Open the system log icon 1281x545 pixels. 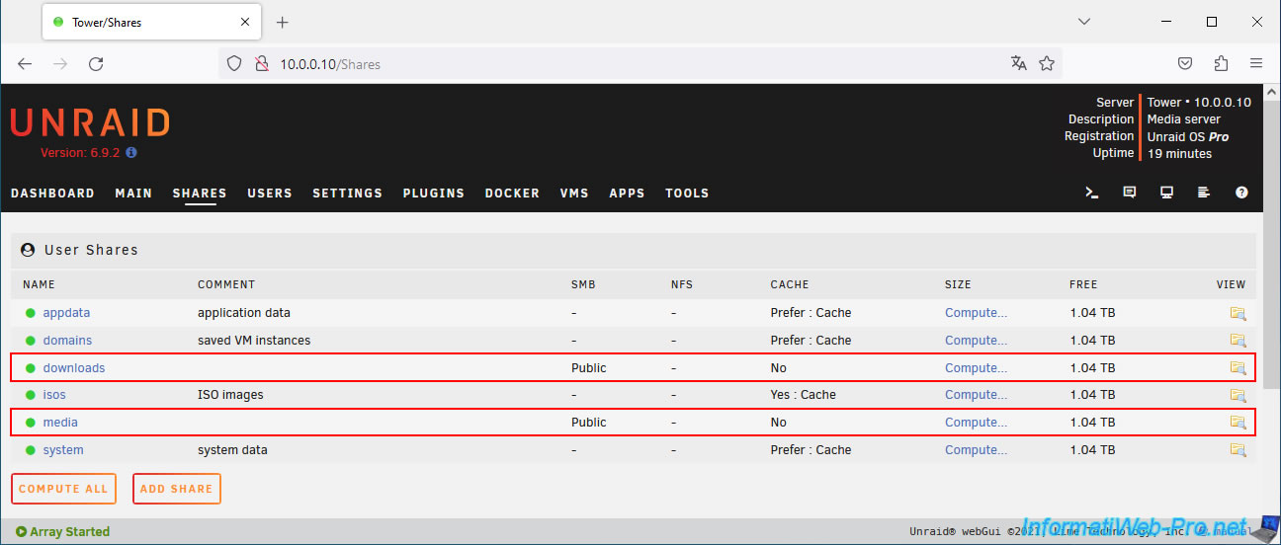coord(1204,194)
